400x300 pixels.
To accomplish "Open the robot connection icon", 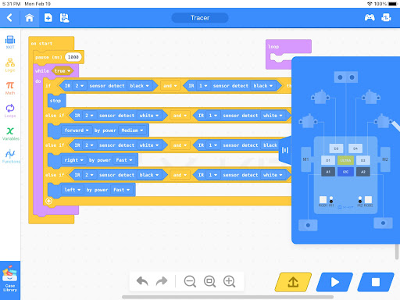I will click(386, 18).
